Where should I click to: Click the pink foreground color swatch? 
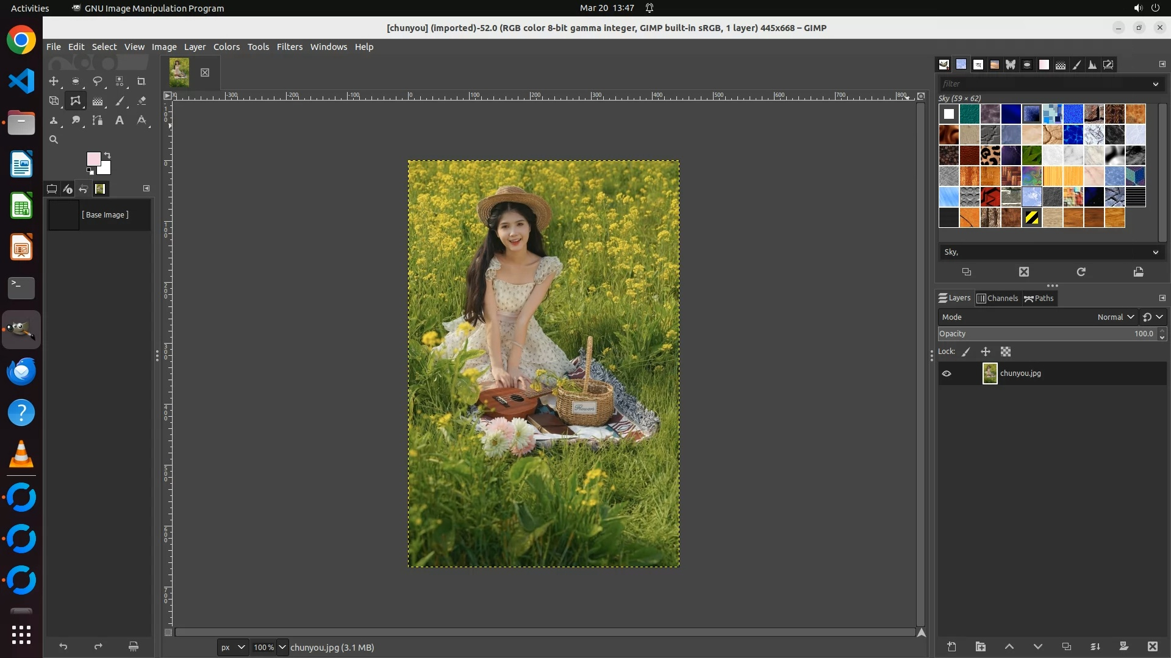click(x=93, y=159)
